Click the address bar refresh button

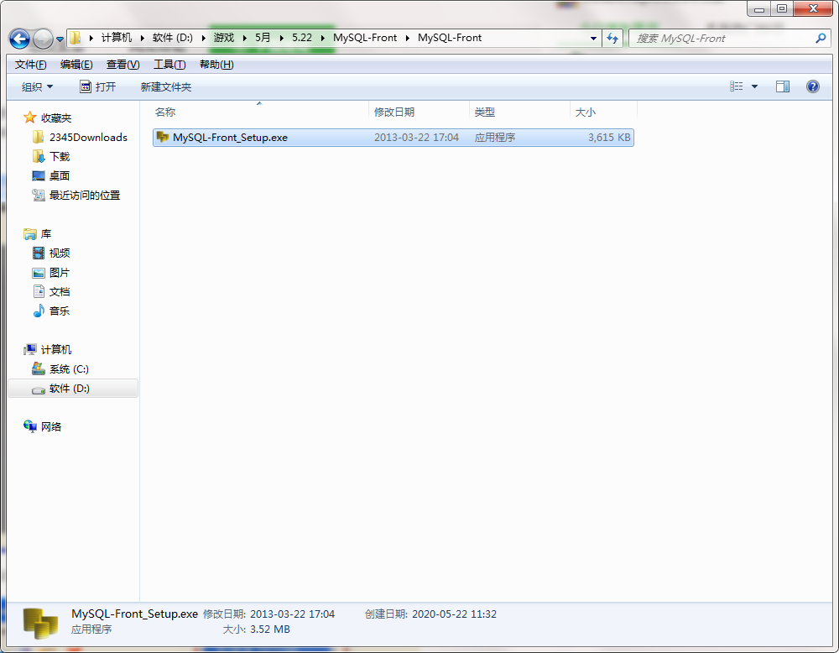click(612, 38)
